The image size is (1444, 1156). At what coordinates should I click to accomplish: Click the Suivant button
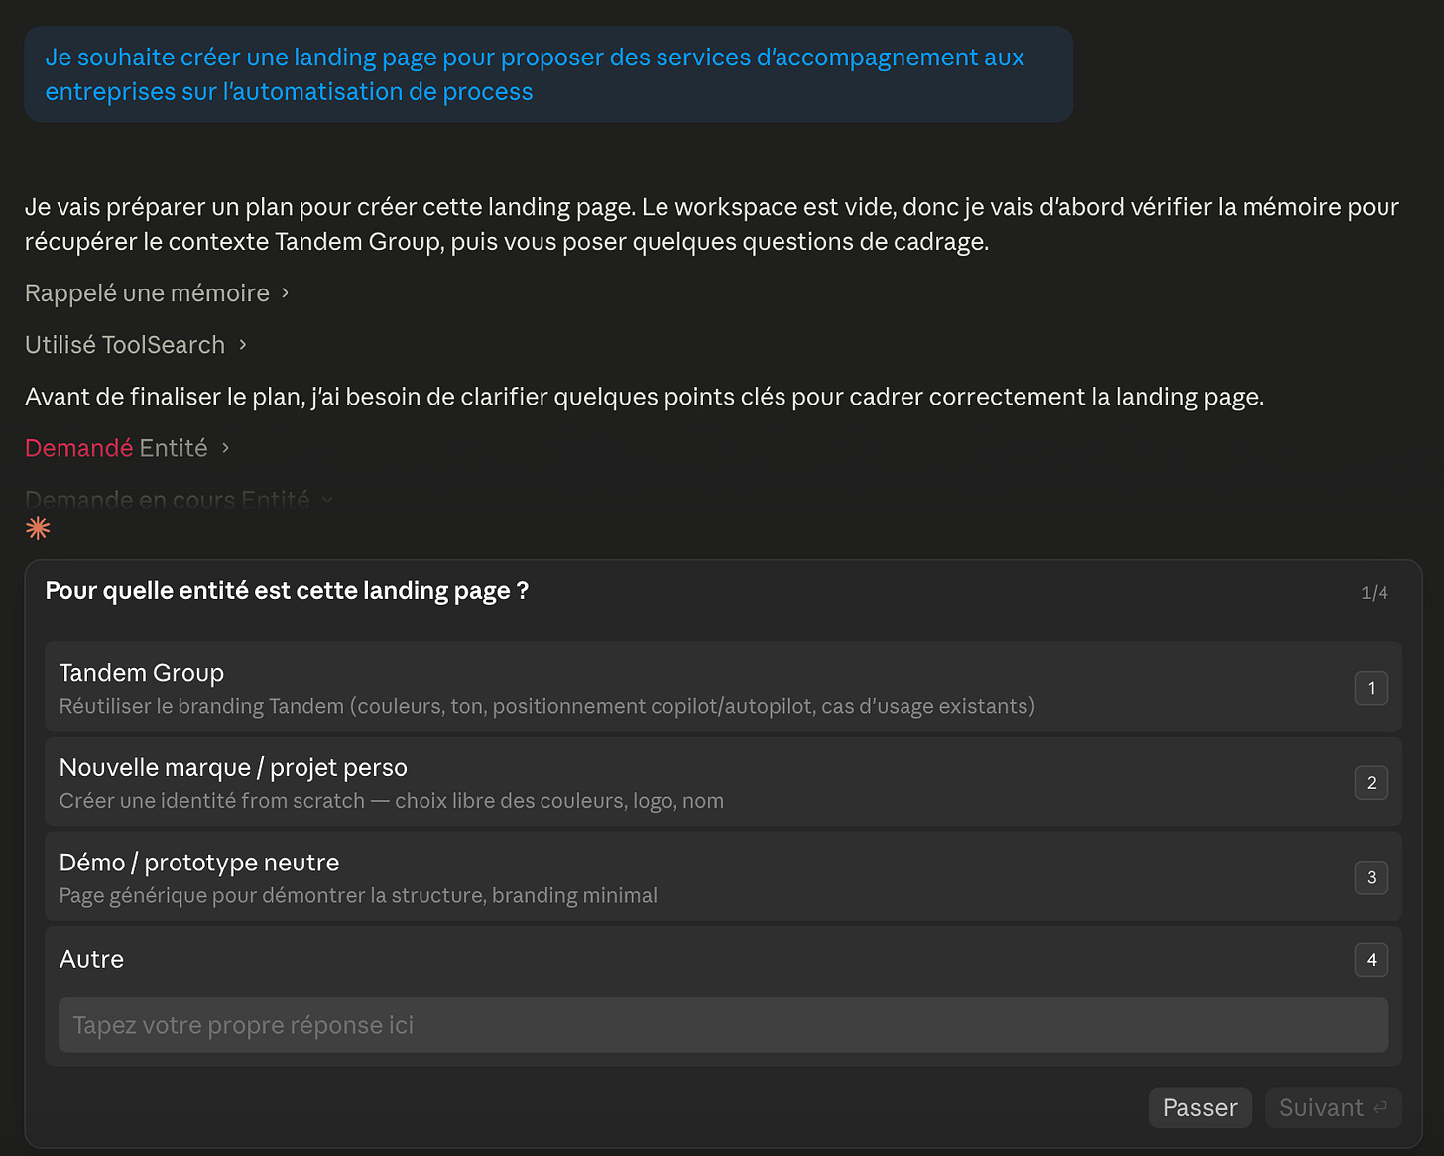(1333, 1107)
